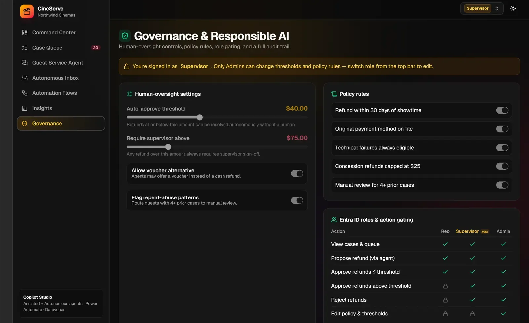Click the Supervisor checkmark for Propose refund

(x=472, y=258)
